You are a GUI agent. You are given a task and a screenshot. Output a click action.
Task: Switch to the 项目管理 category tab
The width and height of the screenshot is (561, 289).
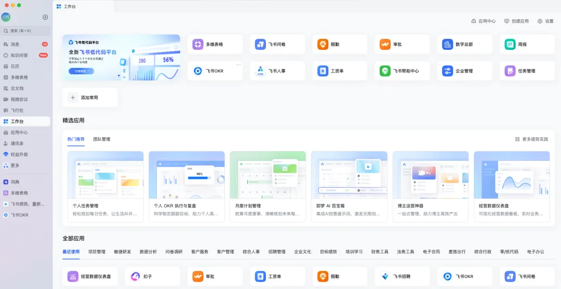point(97,252)
